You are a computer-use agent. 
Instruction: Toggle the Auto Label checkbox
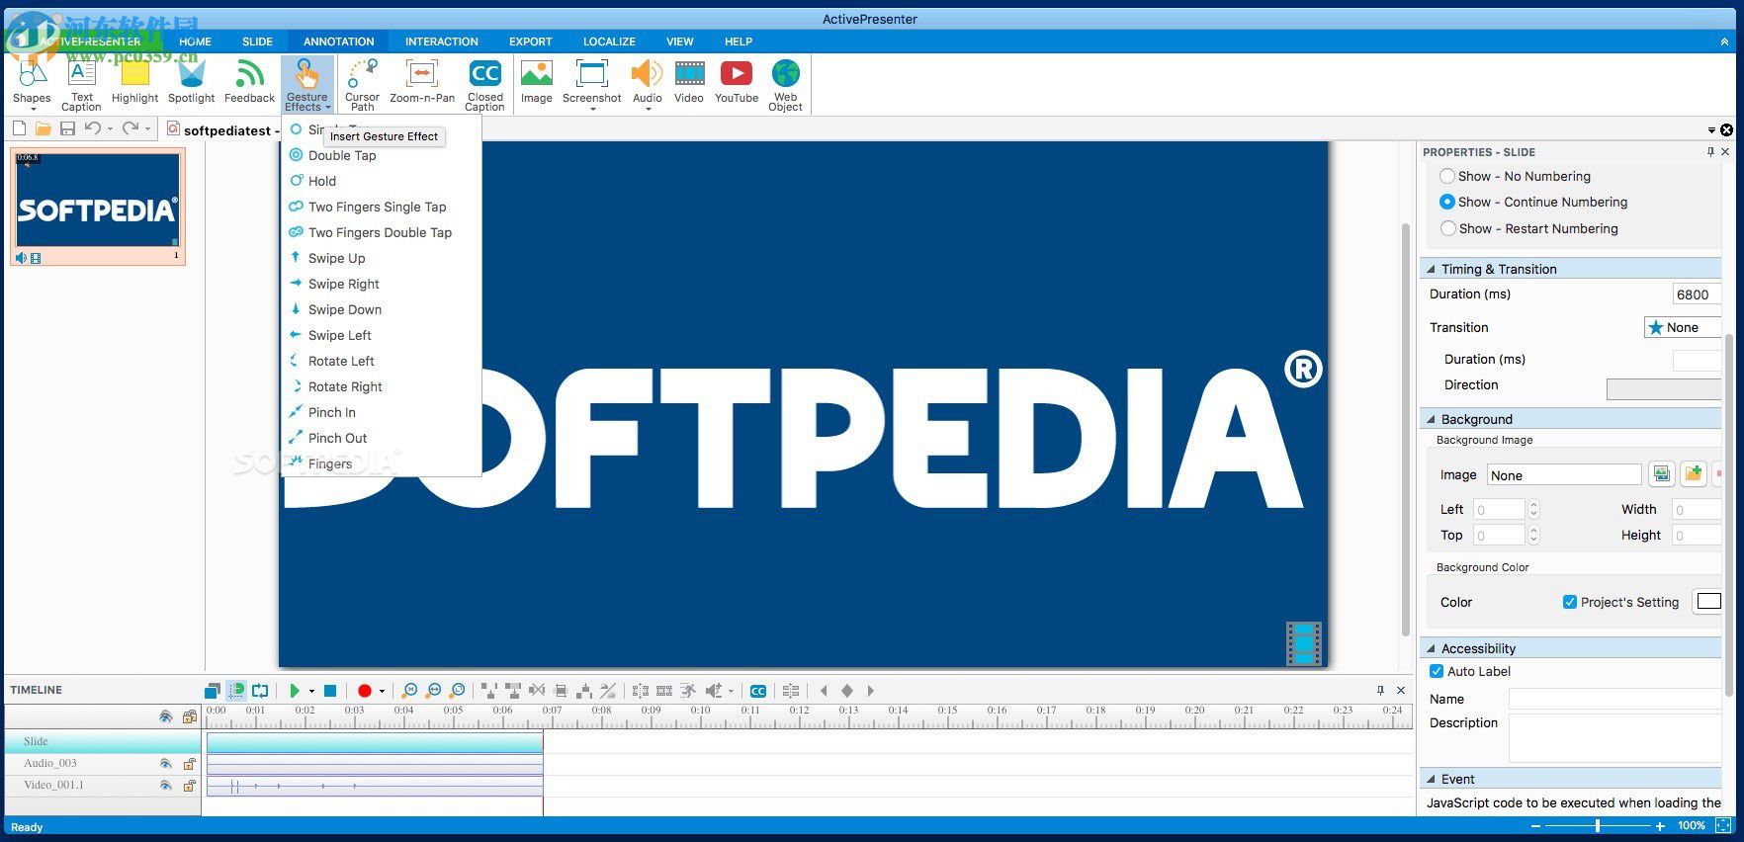tap(1437, 671)
